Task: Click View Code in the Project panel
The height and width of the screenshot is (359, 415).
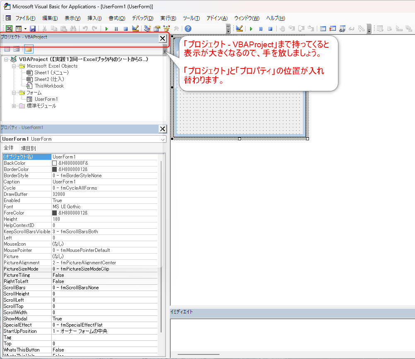Action: coord(7,49)
